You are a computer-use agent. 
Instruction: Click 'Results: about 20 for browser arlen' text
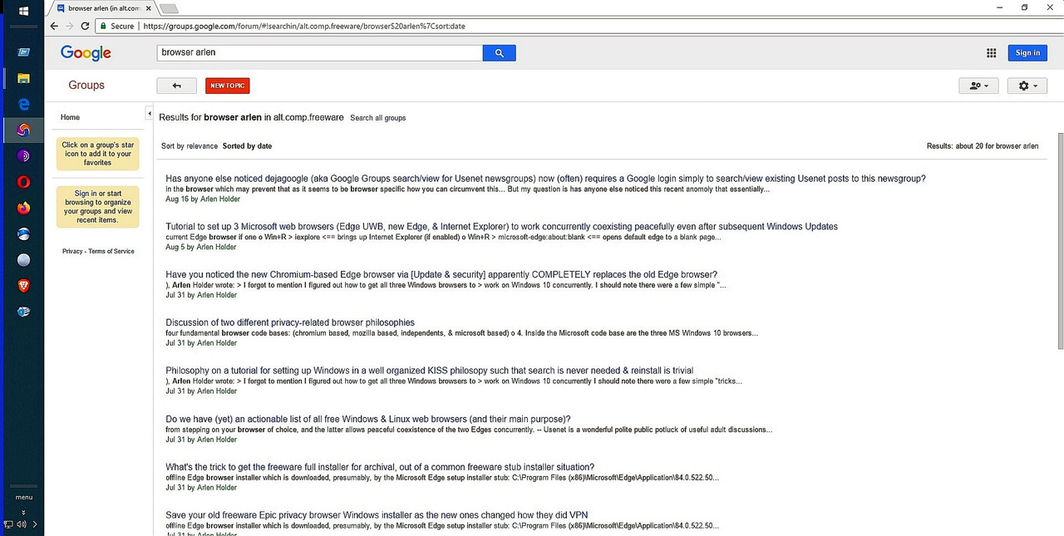click(x=983, y=146)
